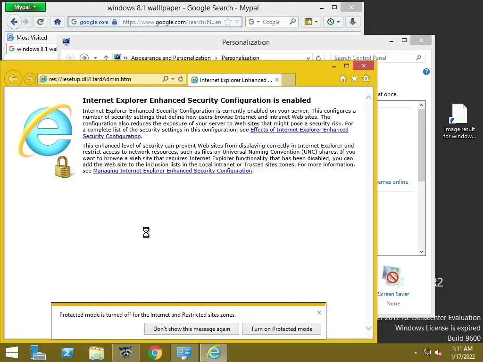Open a new Internet Explorer tab
Viewport: 483px width, 362px height.
pos(289,80)
